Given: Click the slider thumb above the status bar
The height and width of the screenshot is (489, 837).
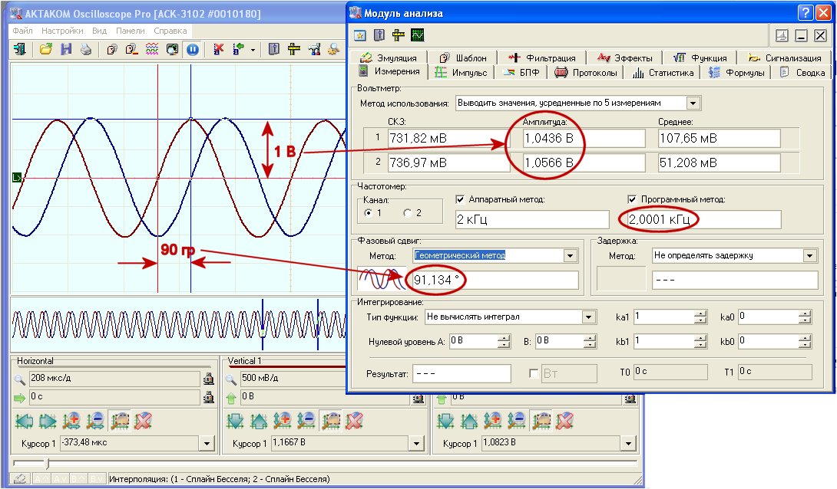Looking at the screenshot, I should pos(47,464).
